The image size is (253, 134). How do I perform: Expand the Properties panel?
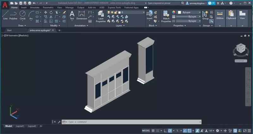pyautogui.click(x=180, y=25)
